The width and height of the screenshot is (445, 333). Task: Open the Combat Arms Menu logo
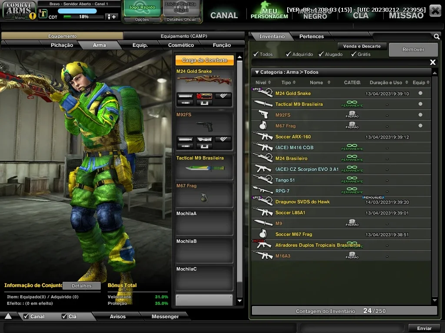click(19, 10)
